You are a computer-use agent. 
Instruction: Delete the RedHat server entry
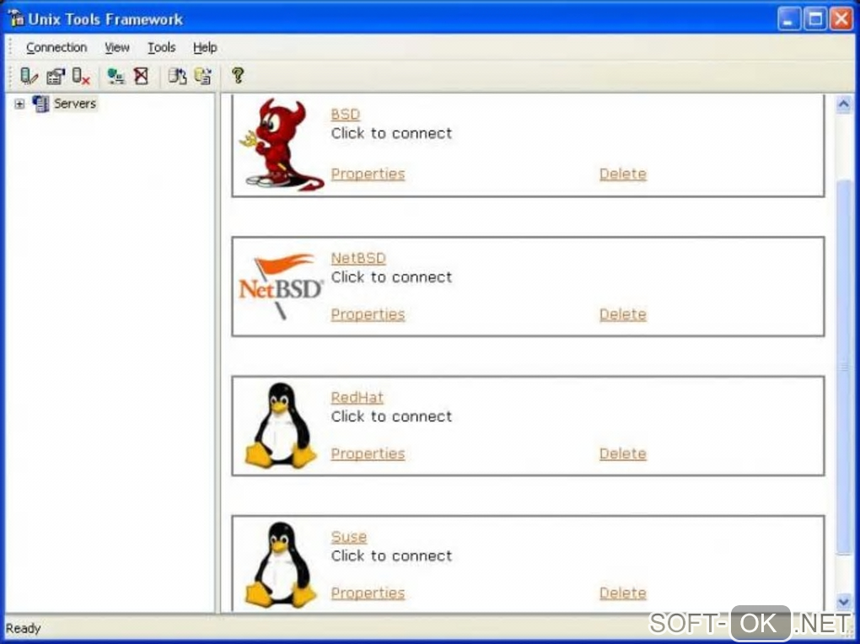pos(623,453)
